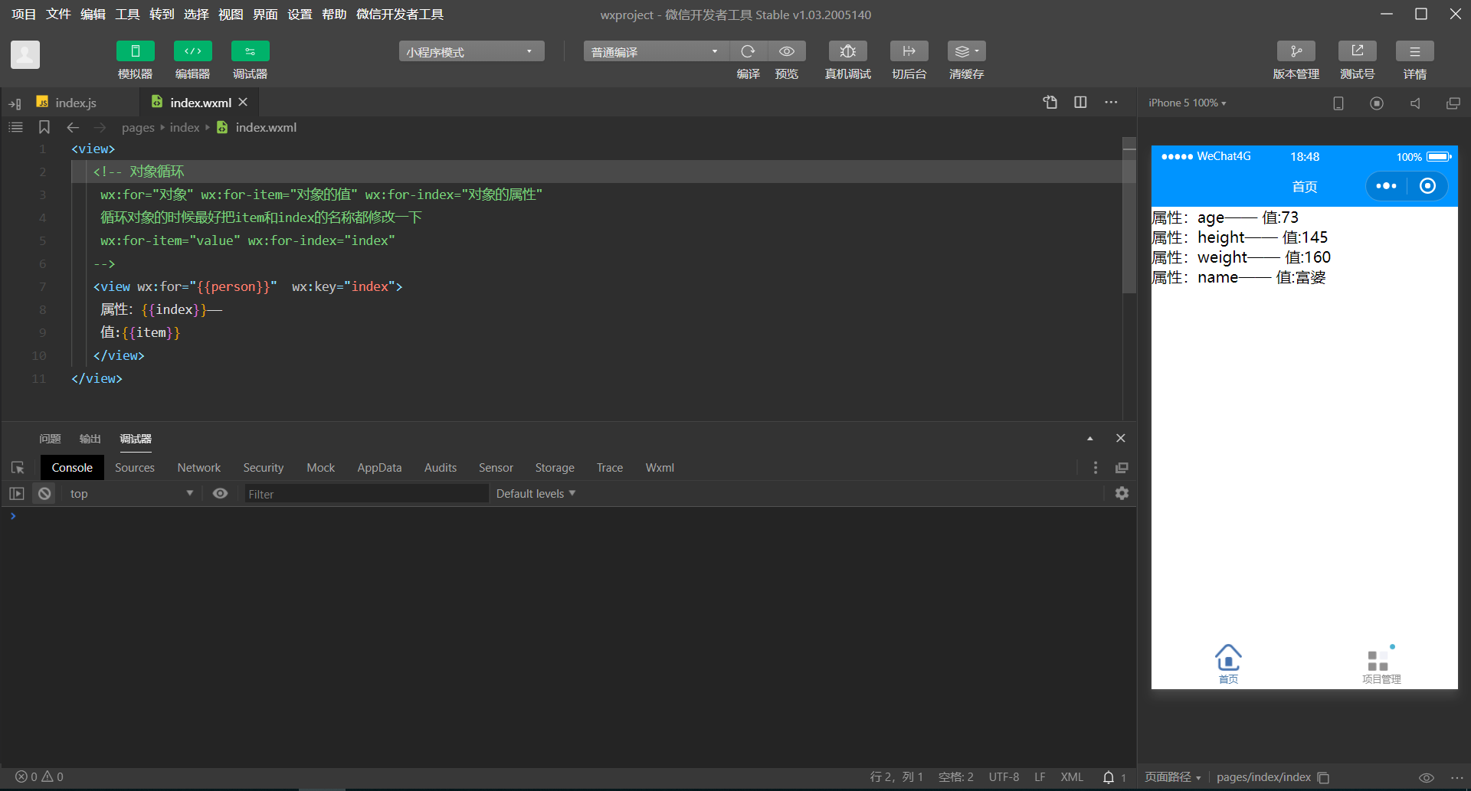Open the Default levels dropdown
Image resolution: width=1471 pixels, height=791 pixels.
pyautogui.click(x=536, y=494)
